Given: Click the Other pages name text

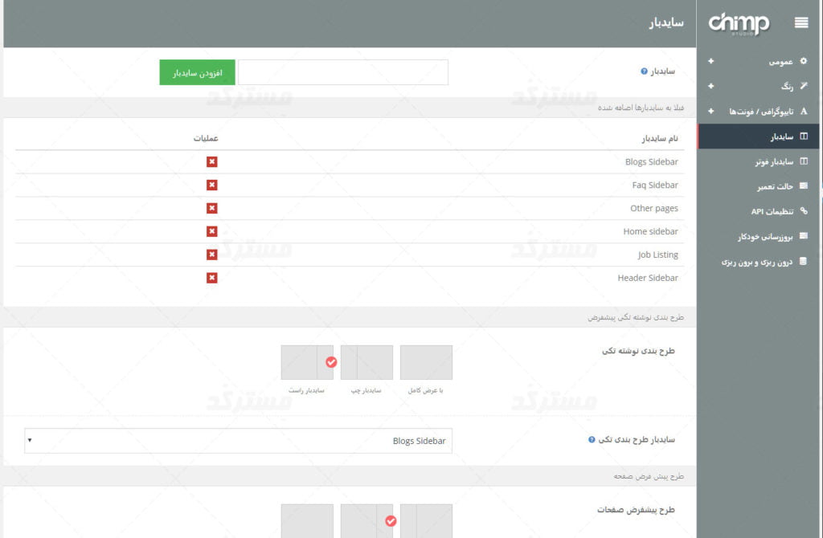Looking at the screenshot, I should click(654, 208).
